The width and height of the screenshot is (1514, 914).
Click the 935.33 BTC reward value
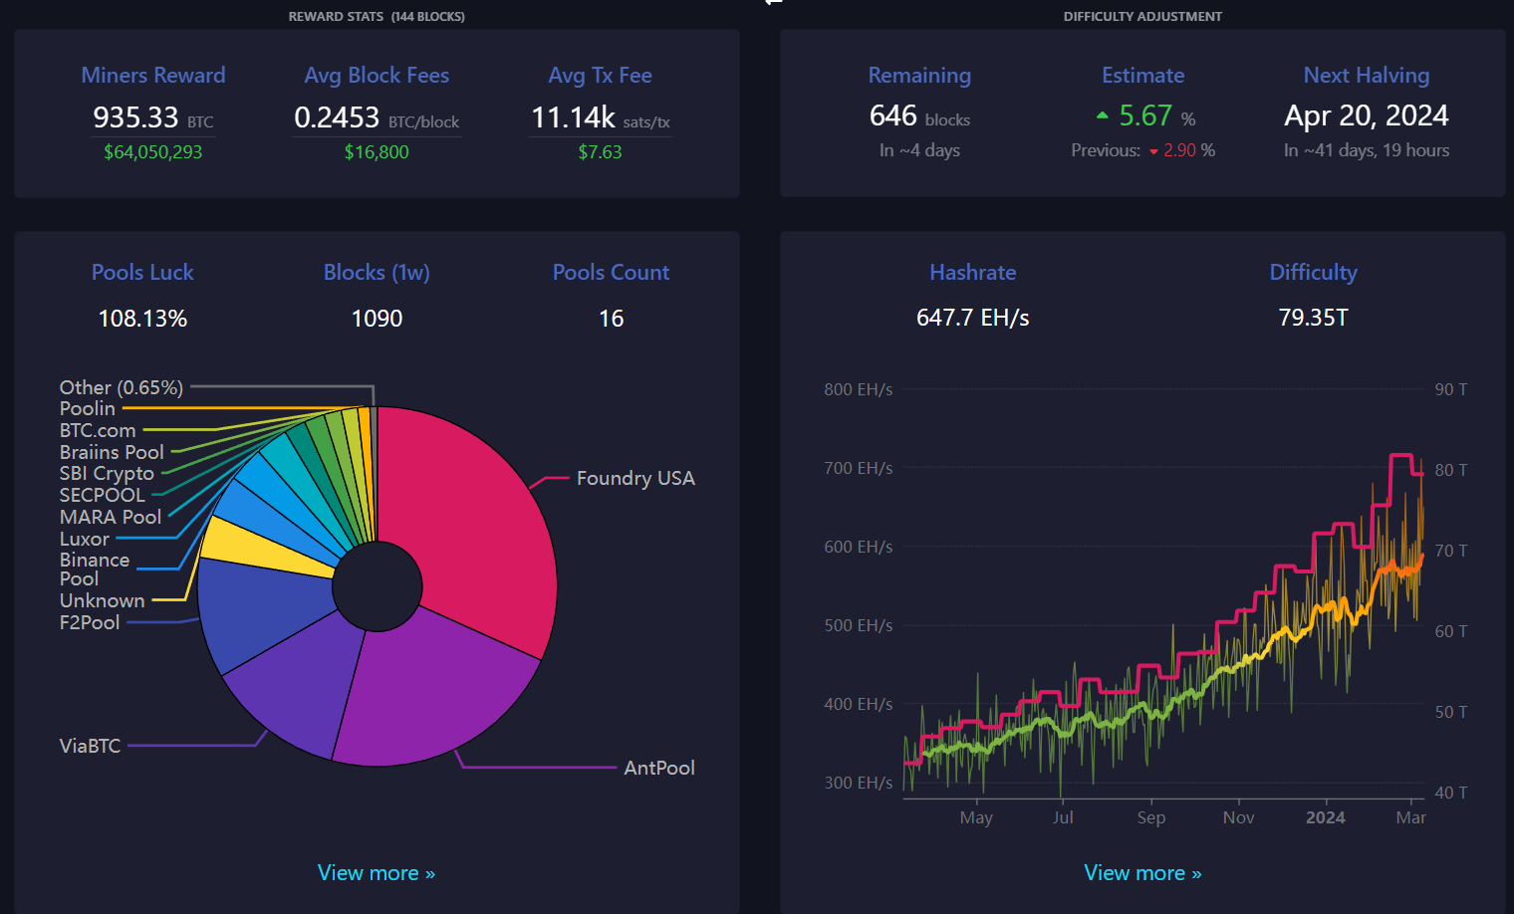(x=153, y=117)
